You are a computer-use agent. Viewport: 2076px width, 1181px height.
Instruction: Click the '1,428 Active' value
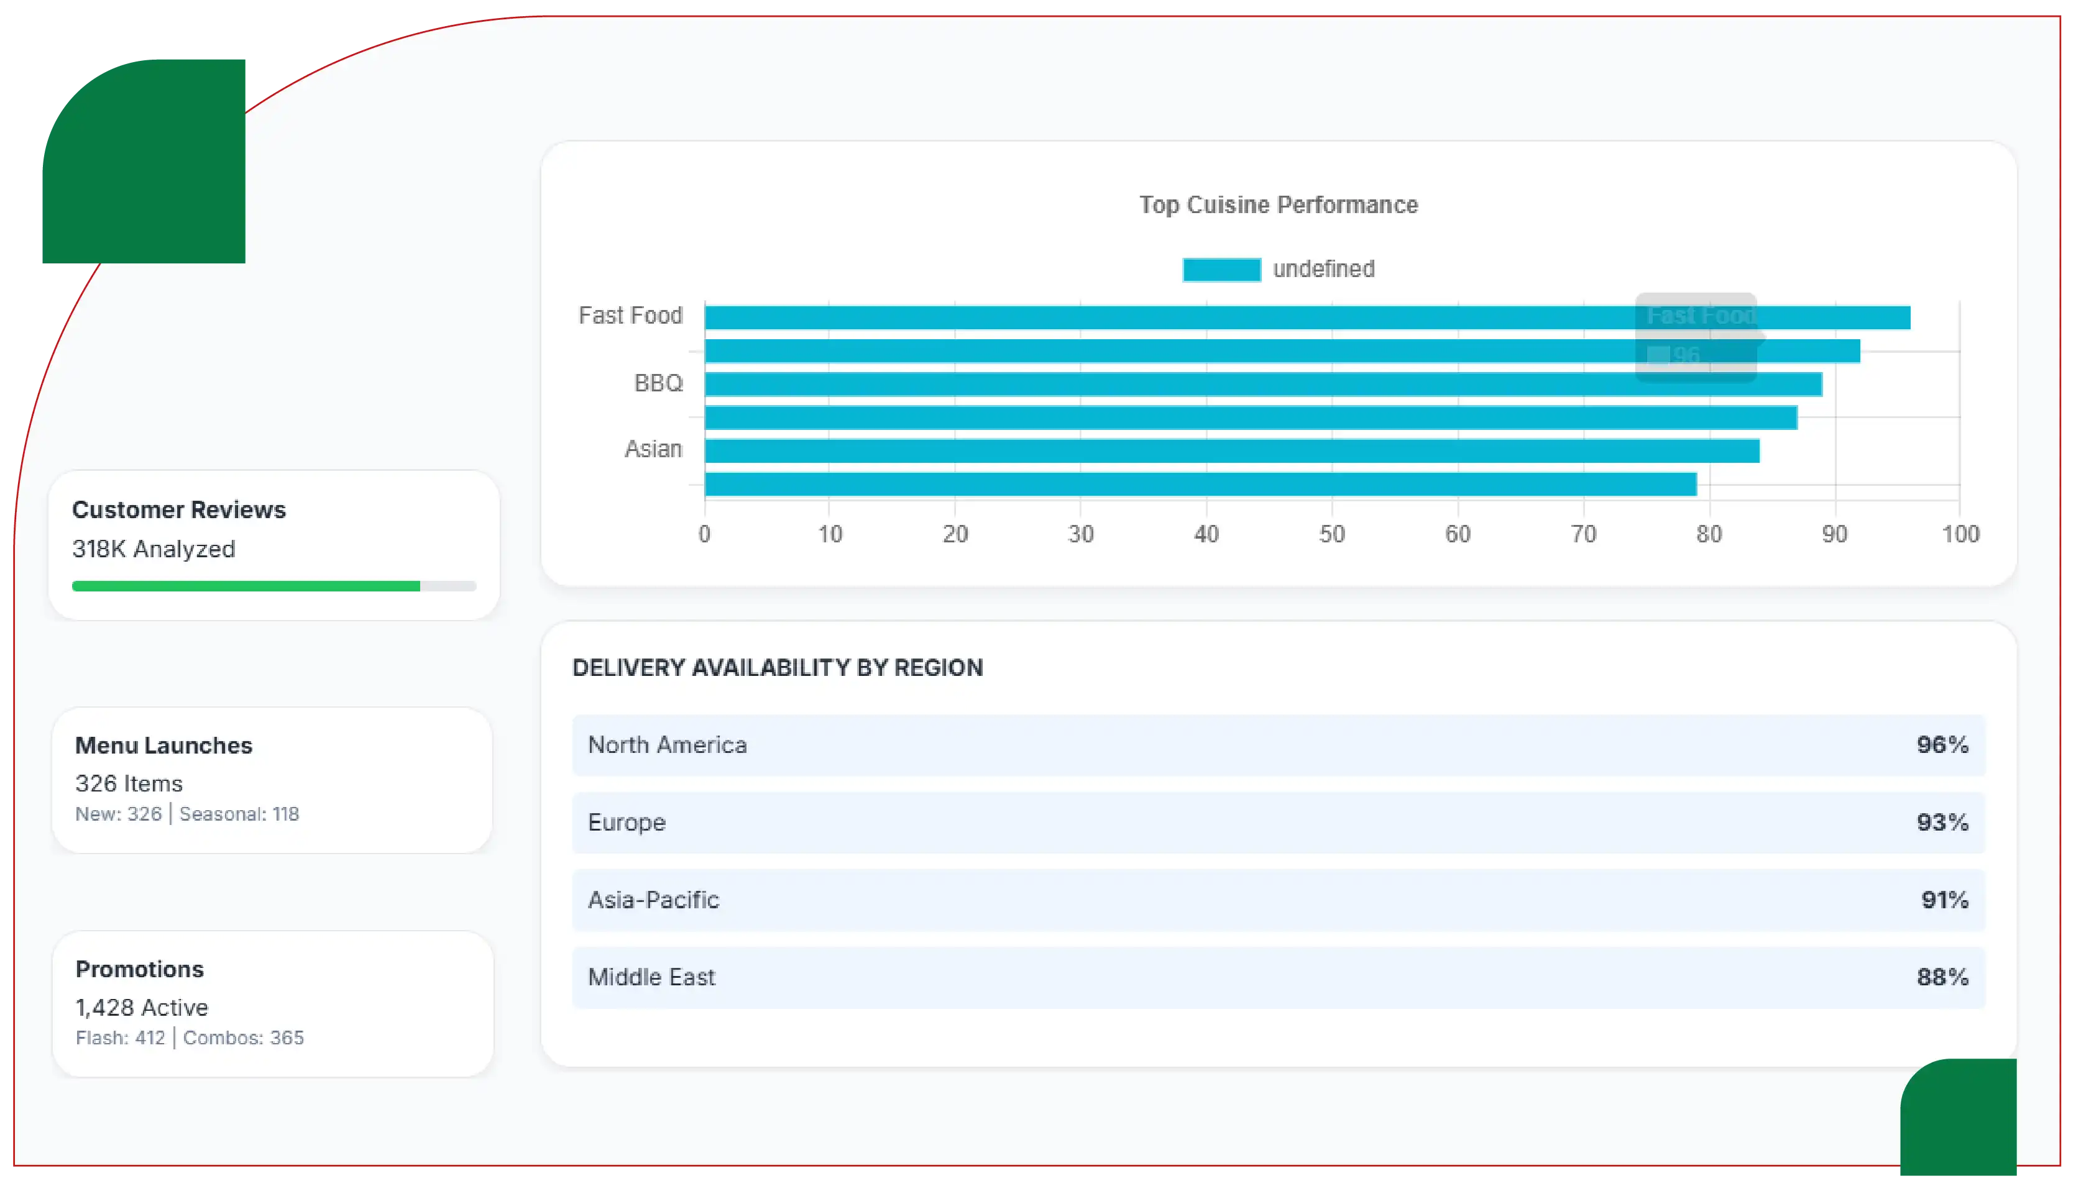[x=142, y=1008]
